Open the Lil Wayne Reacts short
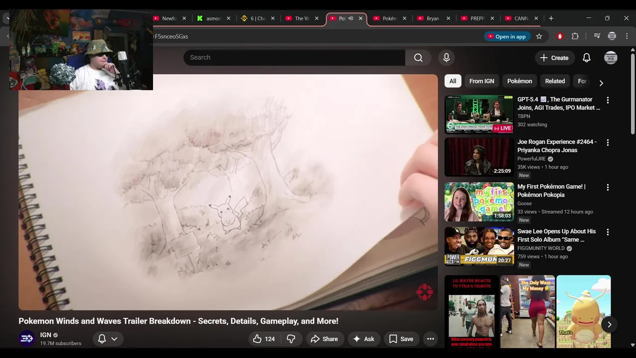The width and height of the screenshot is (636, 358). click(472, 312)
